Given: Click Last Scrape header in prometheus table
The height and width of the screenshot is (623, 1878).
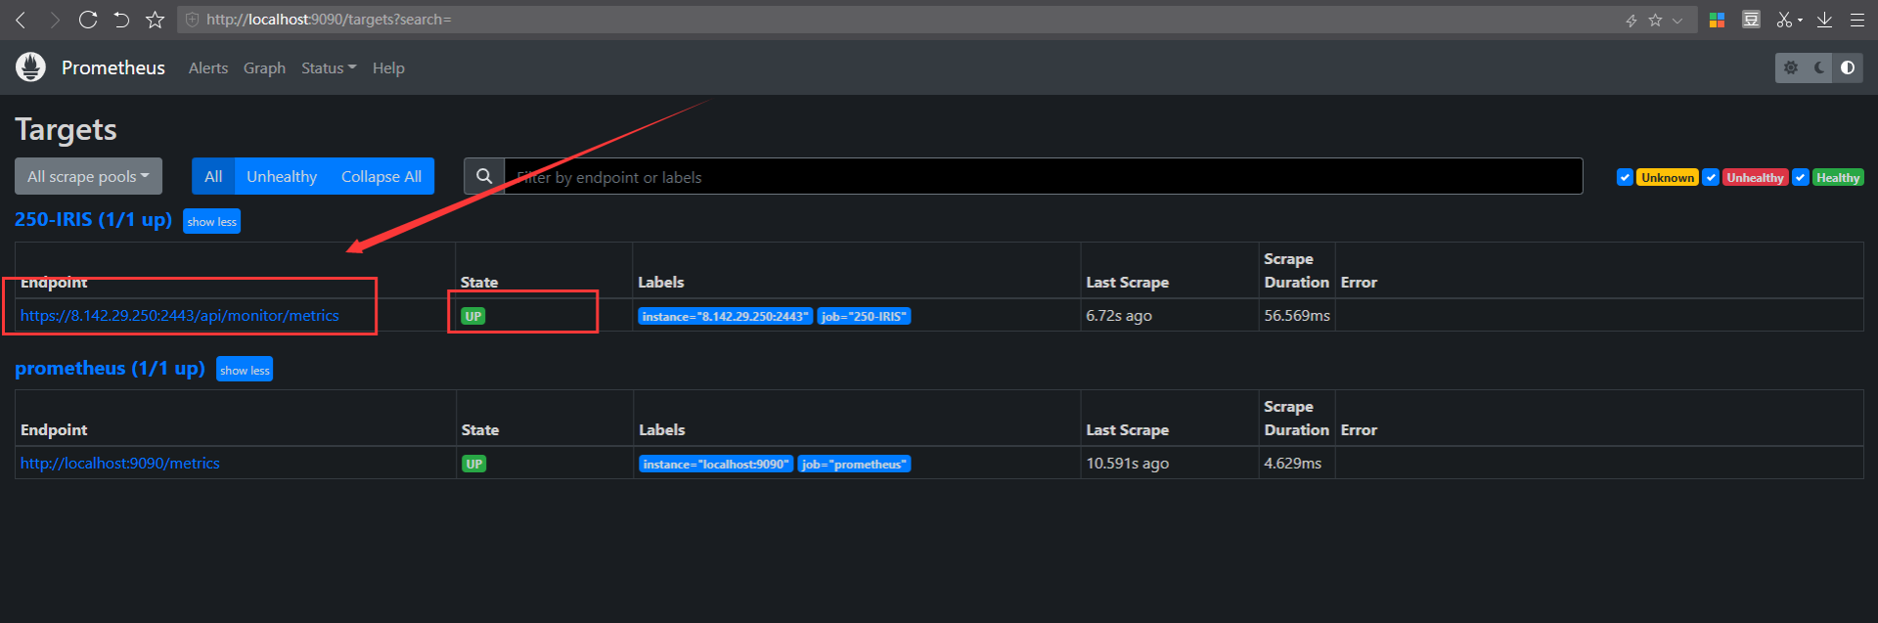Looking at the screenshot, I should (x=1127, y=429).
